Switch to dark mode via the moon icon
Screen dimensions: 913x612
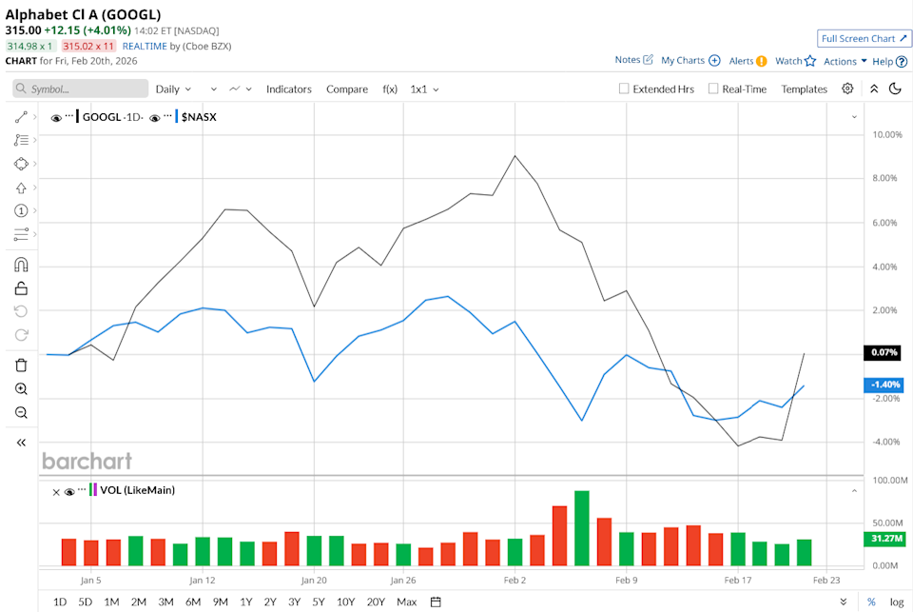pyautogui.click(x=895, y=89)
